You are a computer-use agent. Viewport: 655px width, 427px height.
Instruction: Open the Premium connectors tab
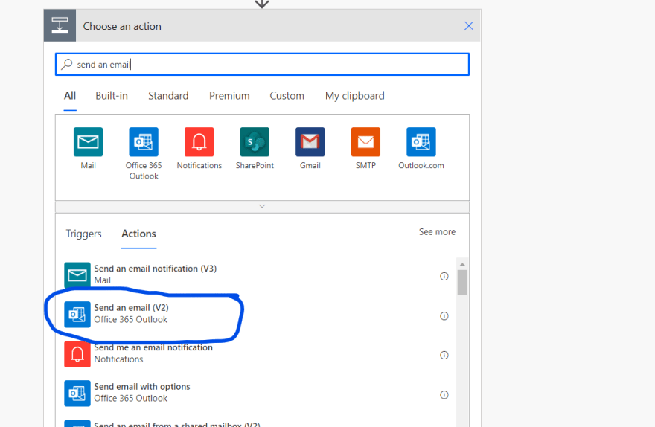(229, 96)
